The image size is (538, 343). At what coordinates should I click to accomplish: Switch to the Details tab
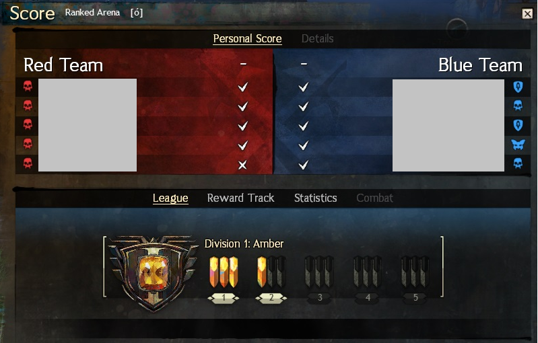point(317,39)
